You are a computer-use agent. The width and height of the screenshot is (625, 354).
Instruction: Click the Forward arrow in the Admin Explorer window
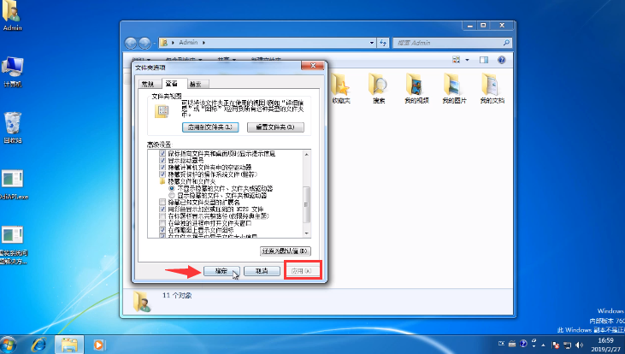144,43
